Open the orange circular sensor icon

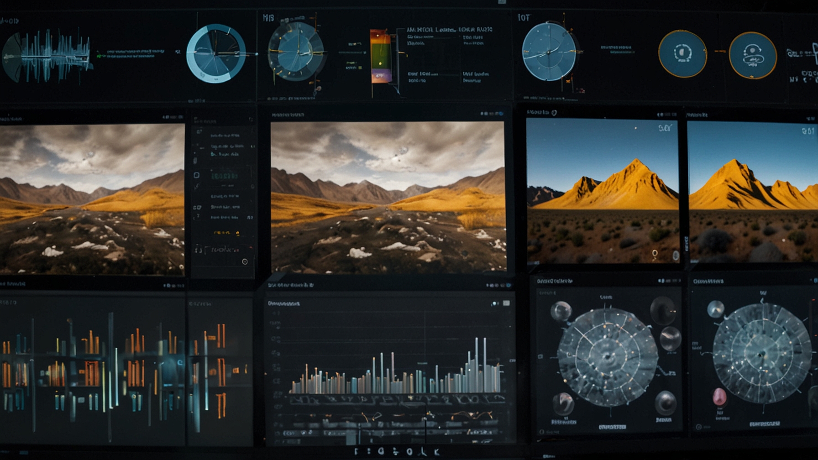[x=682, y=54]
